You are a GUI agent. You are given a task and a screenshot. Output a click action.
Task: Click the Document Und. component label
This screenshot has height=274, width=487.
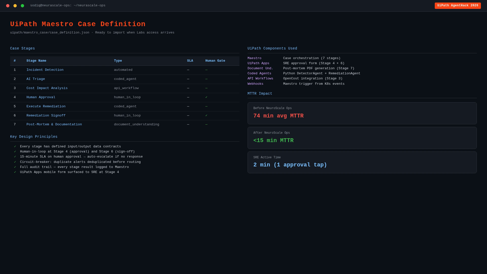260,68
